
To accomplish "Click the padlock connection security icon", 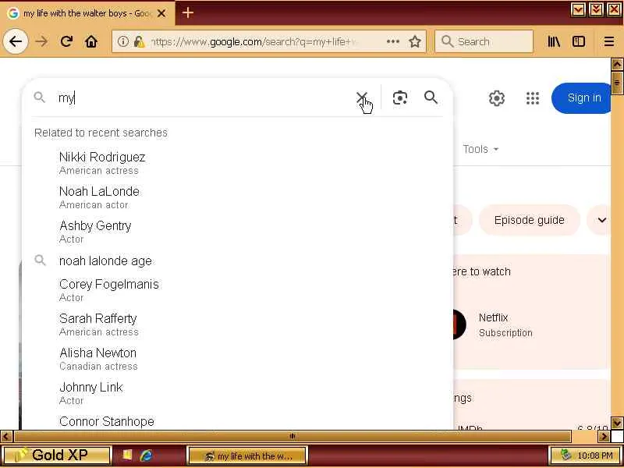I will (x=139, y=41).
